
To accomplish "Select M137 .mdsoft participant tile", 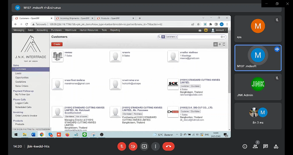I will 258,58.
